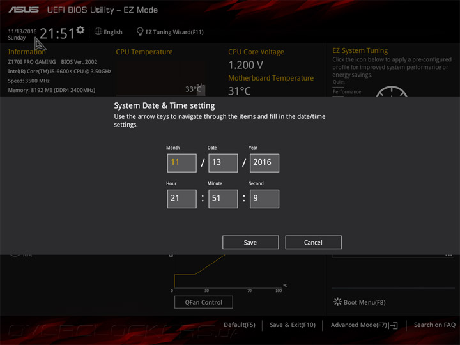Screen dimensions: 460x345
Task: Click the EZ System Tuning heading
Action: (x=360, y=50)
